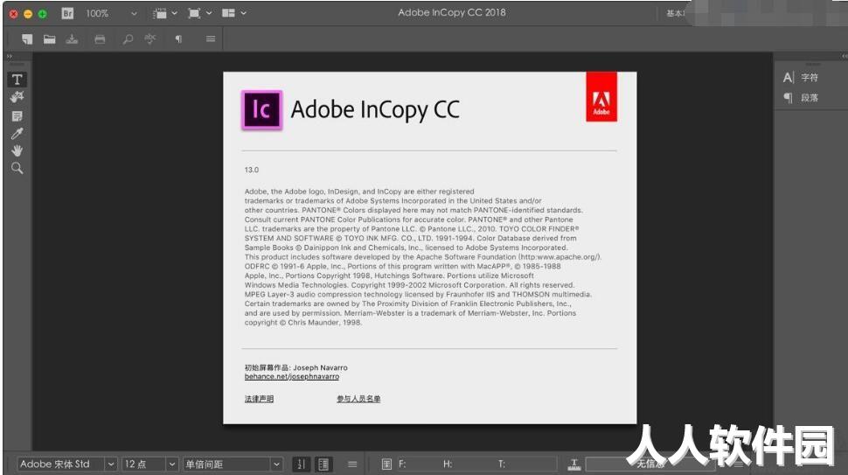Open the behance.net/josephnavarro link
The image size is (848, 475).
[x=291, y=376]
